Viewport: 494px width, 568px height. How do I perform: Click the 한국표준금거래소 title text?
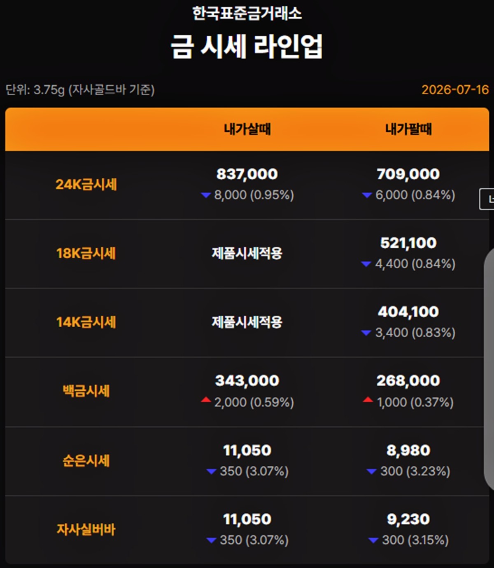tap(247, 13)
